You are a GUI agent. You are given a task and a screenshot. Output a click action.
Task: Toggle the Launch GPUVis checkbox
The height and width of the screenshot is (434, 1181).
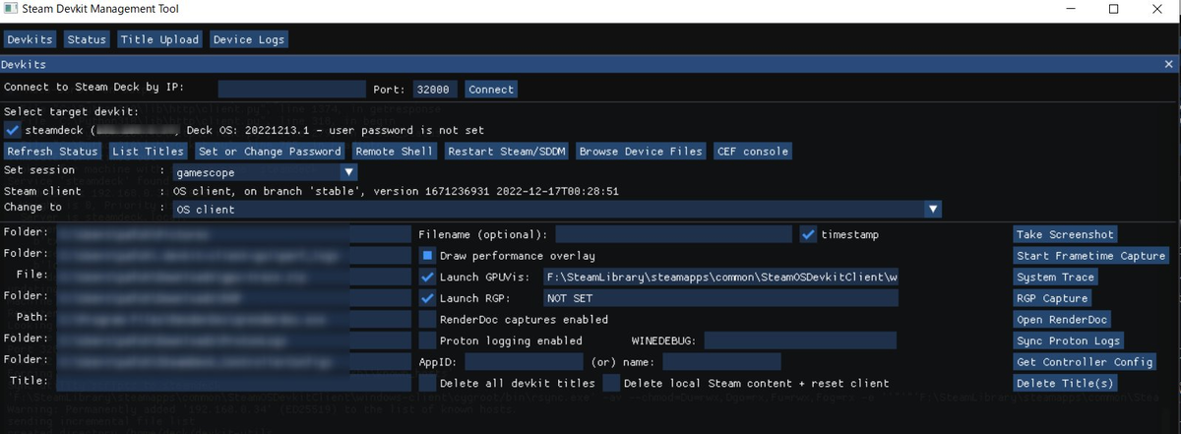point(427,277)
